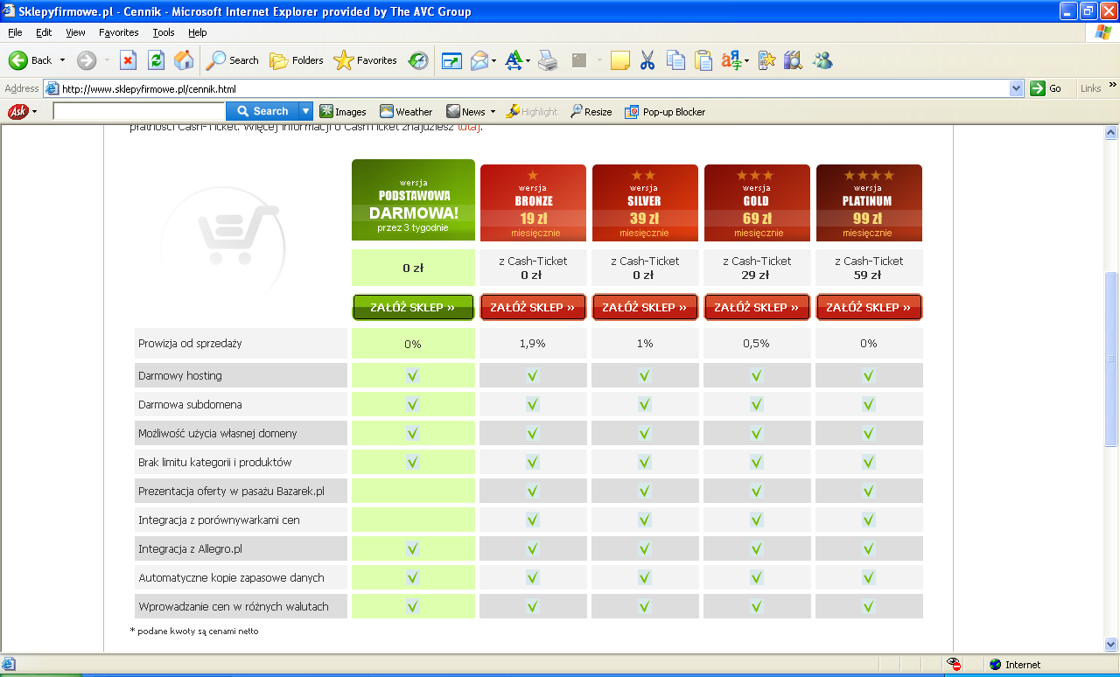This screenshot has height=677, width=1120.
Task: Click the News button on the Ask toolbar
Action: tap(465, 111)
